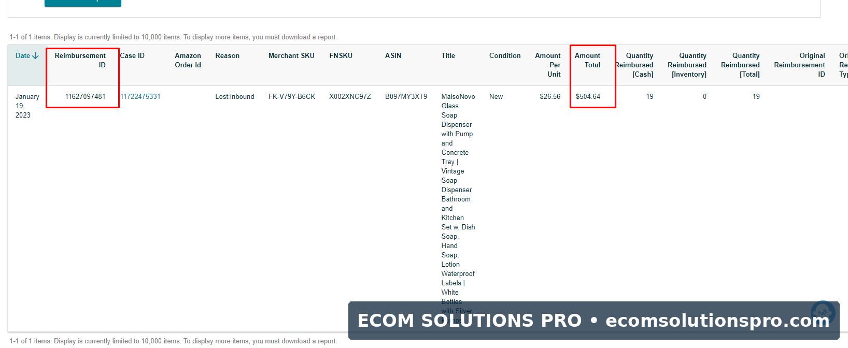Click the Case ID column header
This screenshot has width=848, height=348.
pos(133,55)
